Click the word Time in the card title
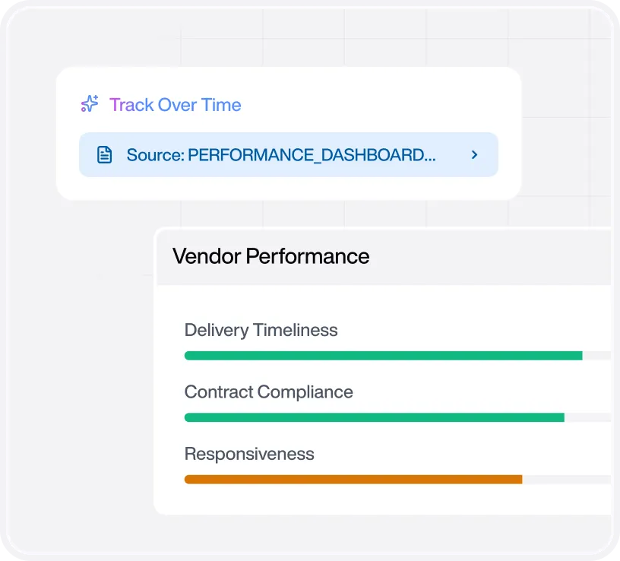The height and width of the screenshot is (561, 620). click(x=221, y=105)
